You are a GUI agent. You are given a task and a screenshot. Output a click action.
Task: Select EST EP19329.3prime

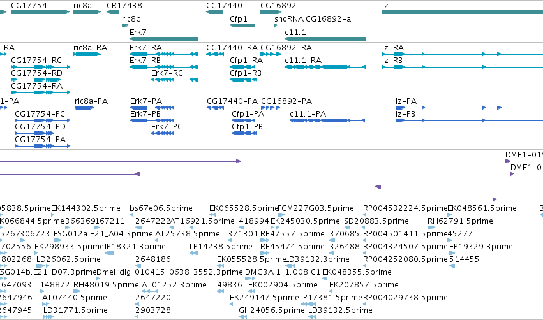coord(480,247)
